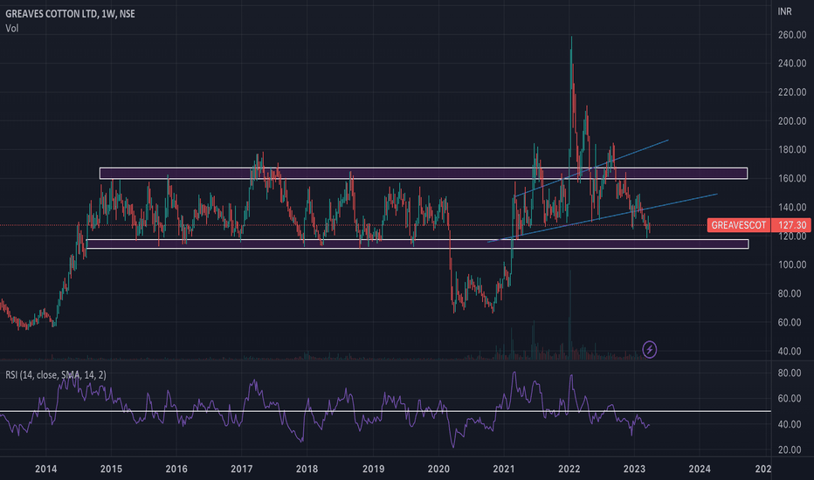
Task: Click the 260.00 price axis label
Action: (792, 35)
